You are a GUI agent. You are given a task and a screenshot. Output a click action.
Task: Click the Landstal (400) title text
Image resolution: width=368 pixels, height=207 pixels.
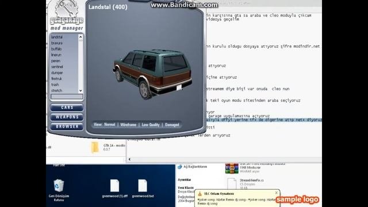pos(108,7)
